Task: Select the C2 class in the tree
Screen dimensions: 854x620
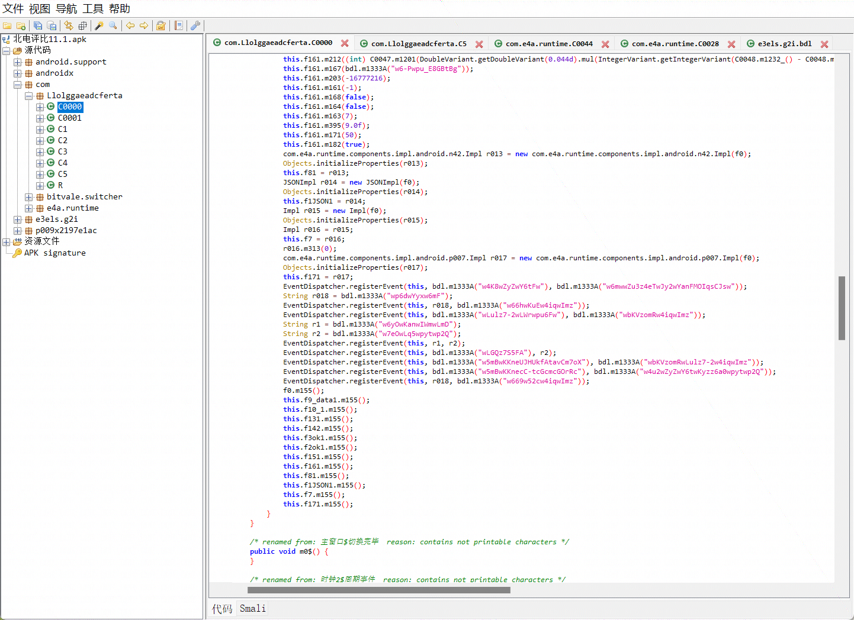Action: [63, 140]
